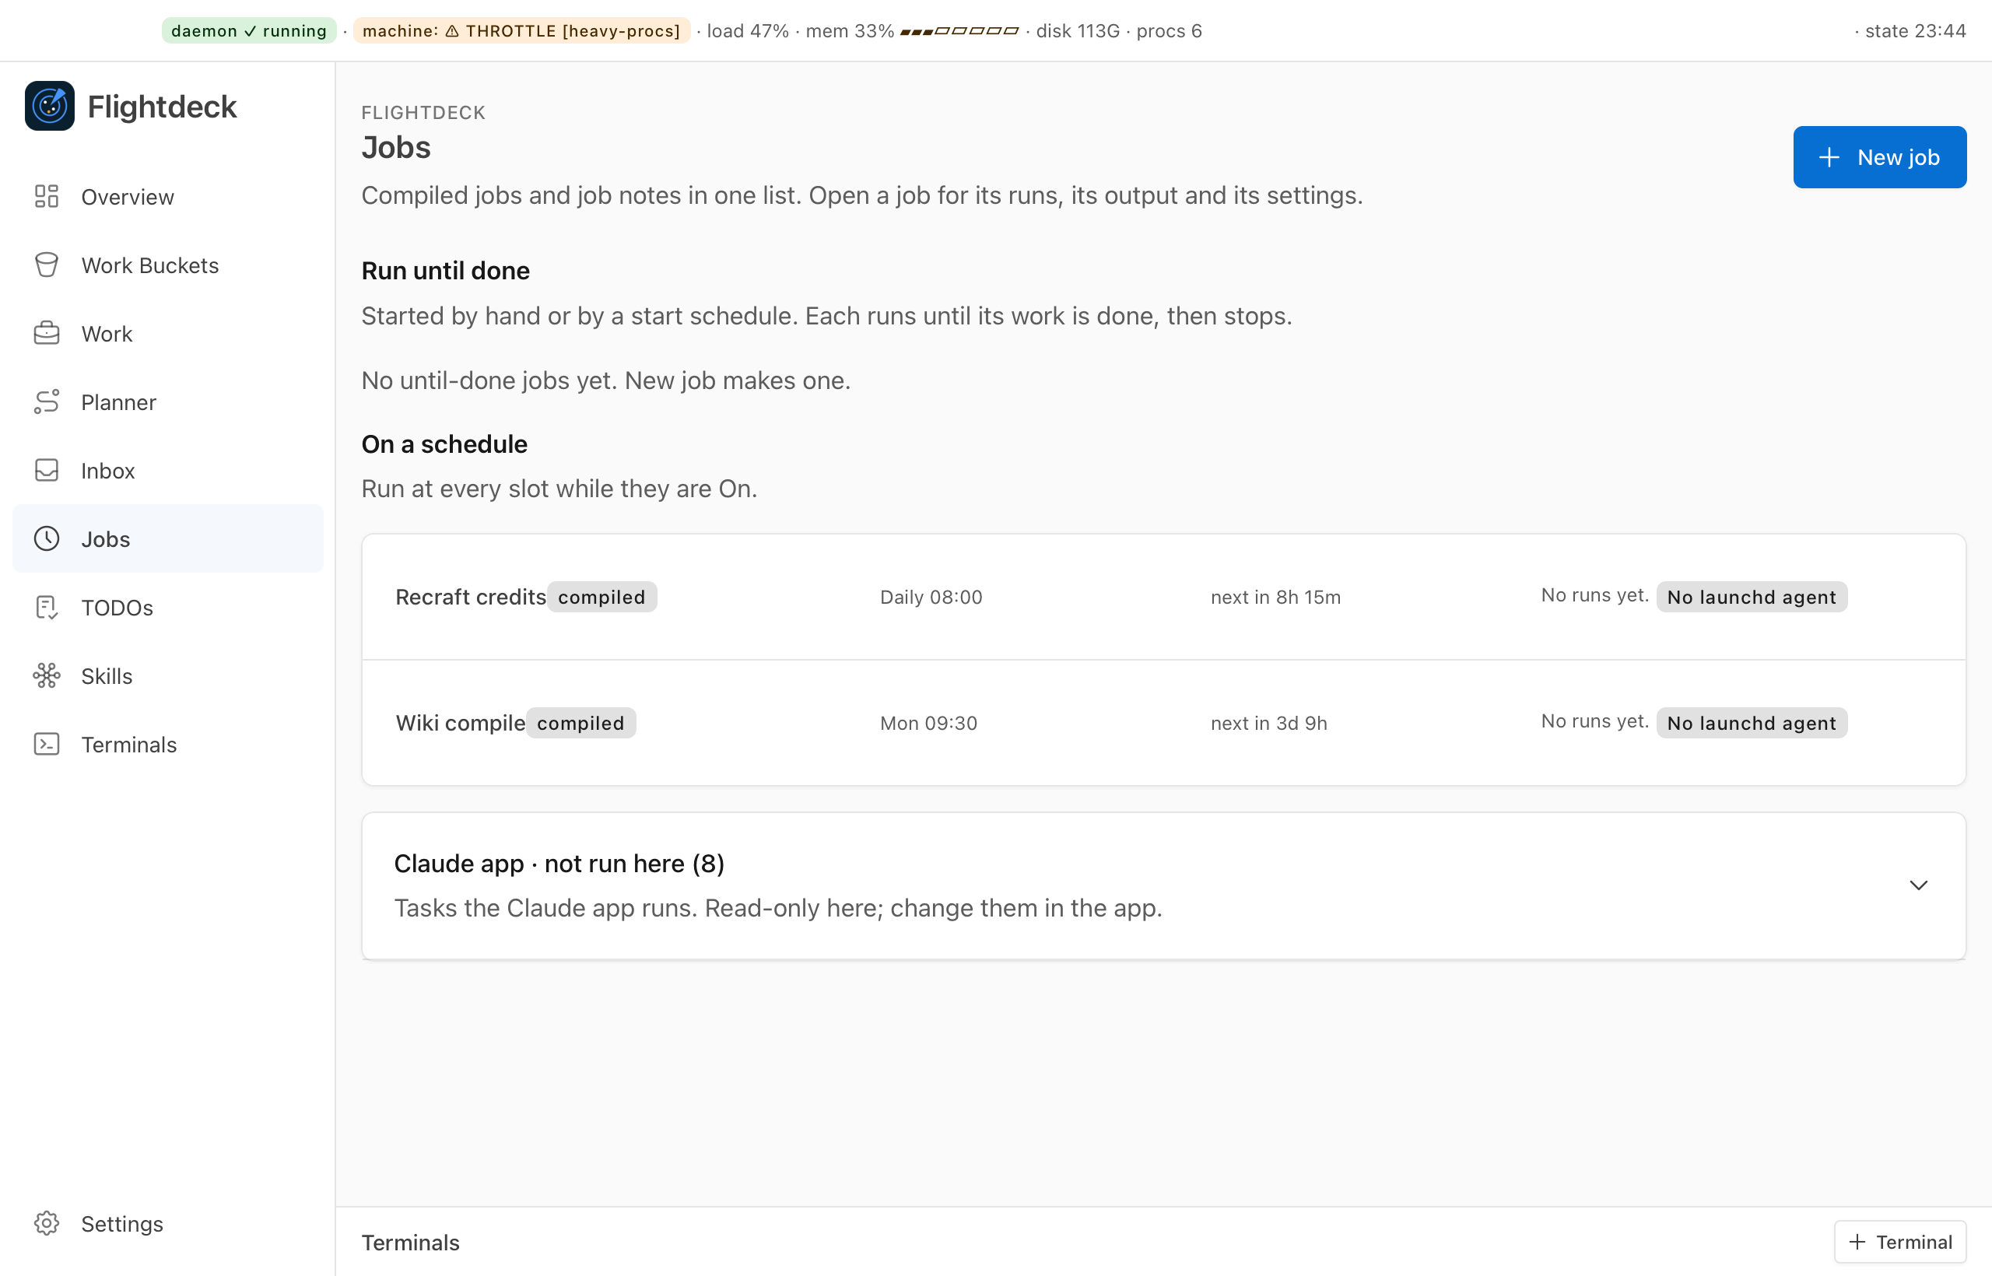Open the Wiki compile job
The width and height of the screenshot is (1992, 1276).
tap(1163, 723)
